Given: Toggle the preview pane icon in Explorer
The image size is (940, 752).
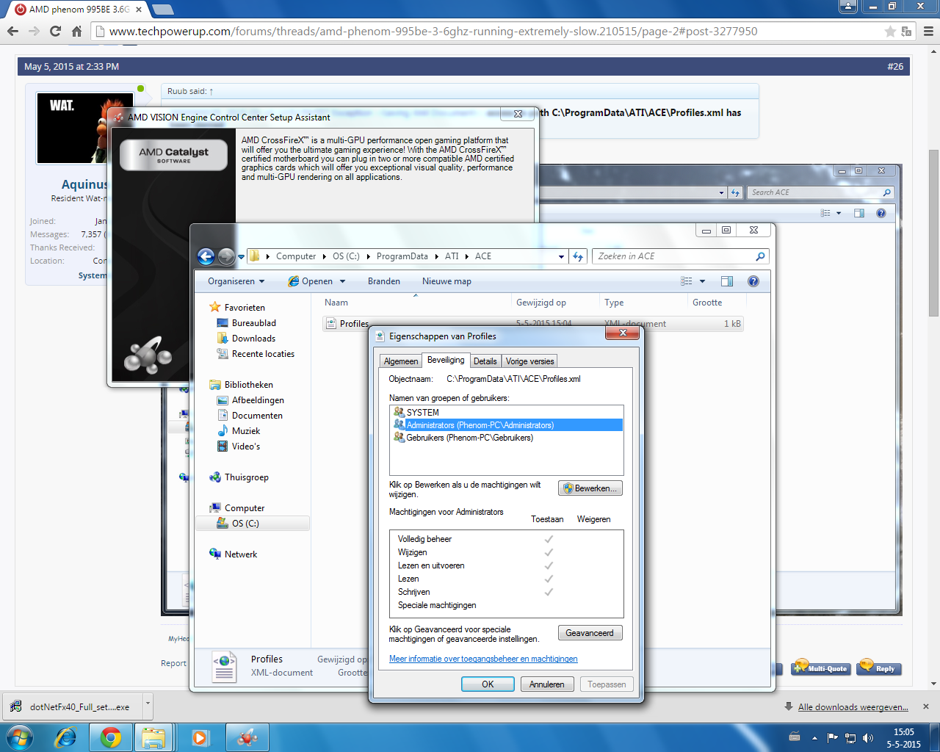Looking at the screenshot, I should click(727, 281).
